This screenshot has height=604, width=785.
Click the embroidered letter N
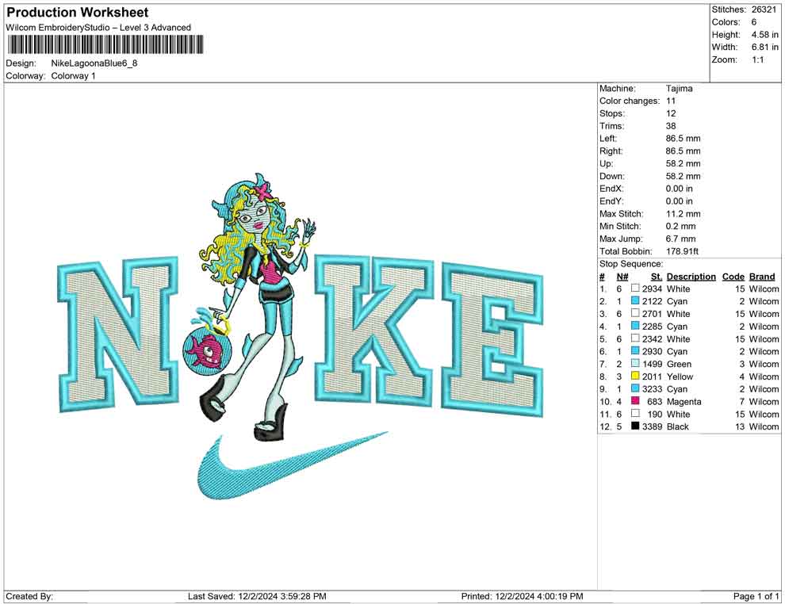(x=119, y=333)
